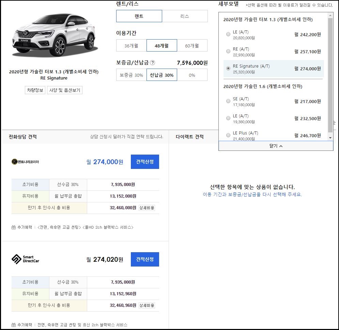Switch to the 리스 tab

coord(185,16)
